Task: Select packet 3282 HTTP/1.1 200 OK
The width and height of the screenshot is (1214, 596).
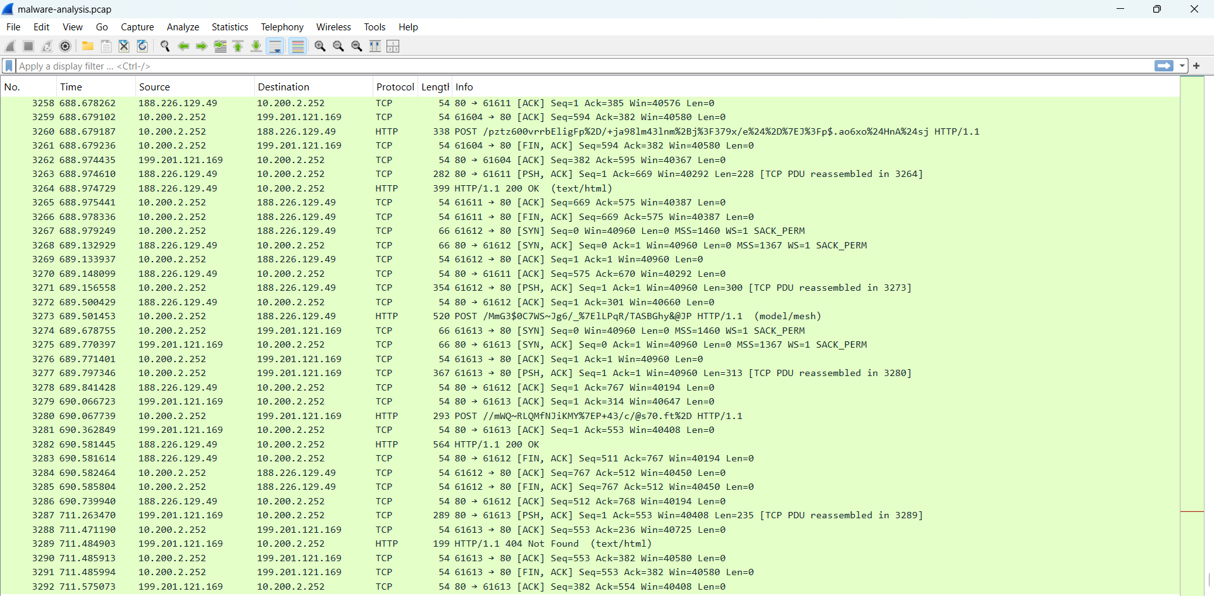Action: pyautogui.click(x=590, y=444)
